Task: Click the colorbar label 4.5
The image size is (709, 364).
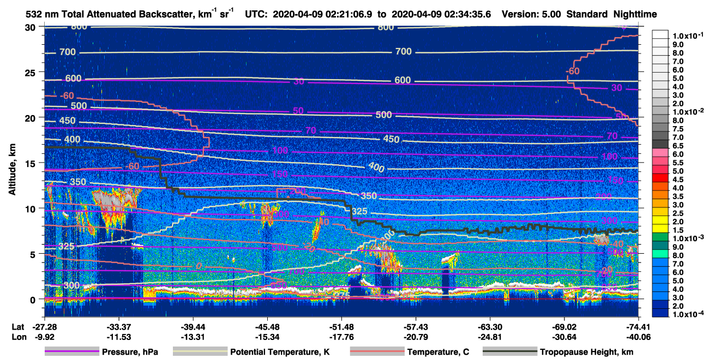Action: click(x=678, y=180)
